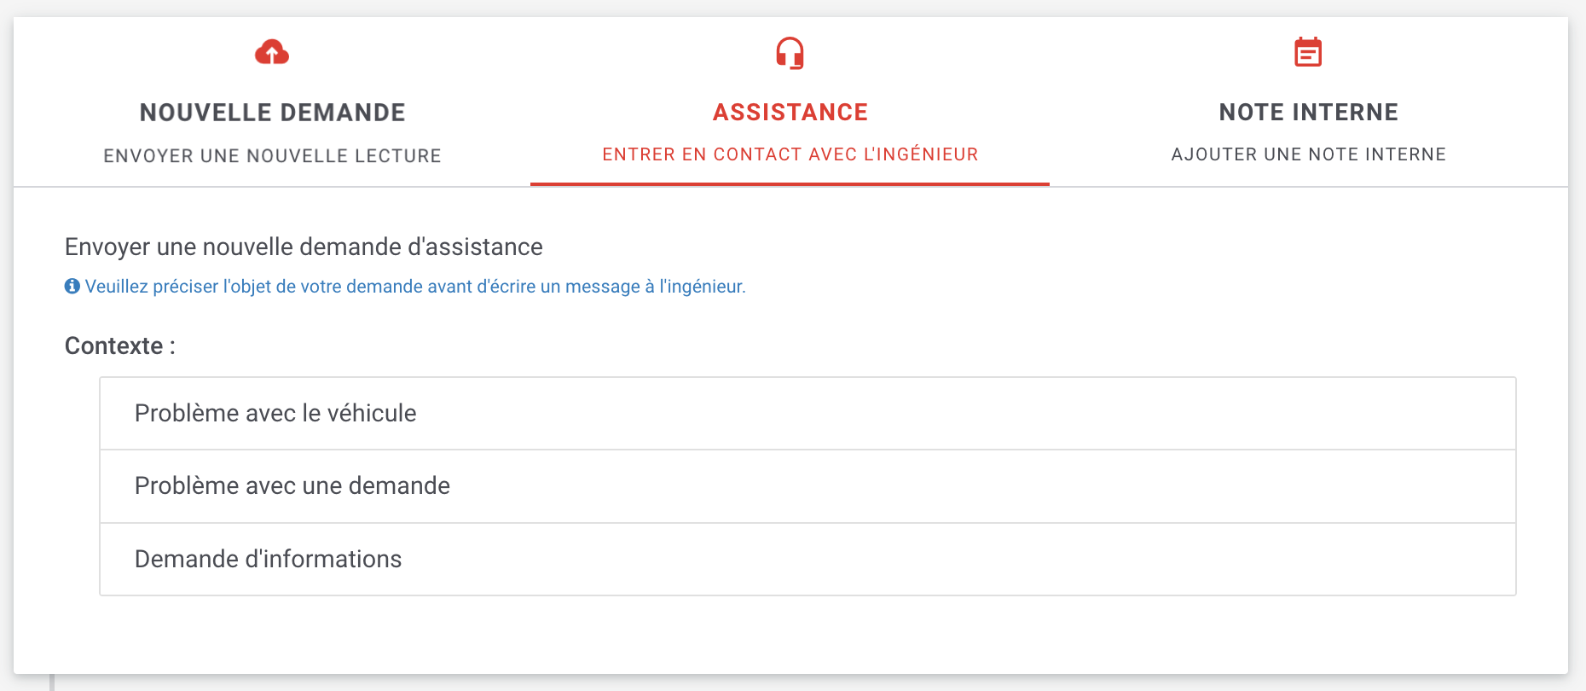Click the 'Veuillez préciser l'objet' info message
Image resolution: width=1586 pixels, height=691 pixels.
pos(414,287)
